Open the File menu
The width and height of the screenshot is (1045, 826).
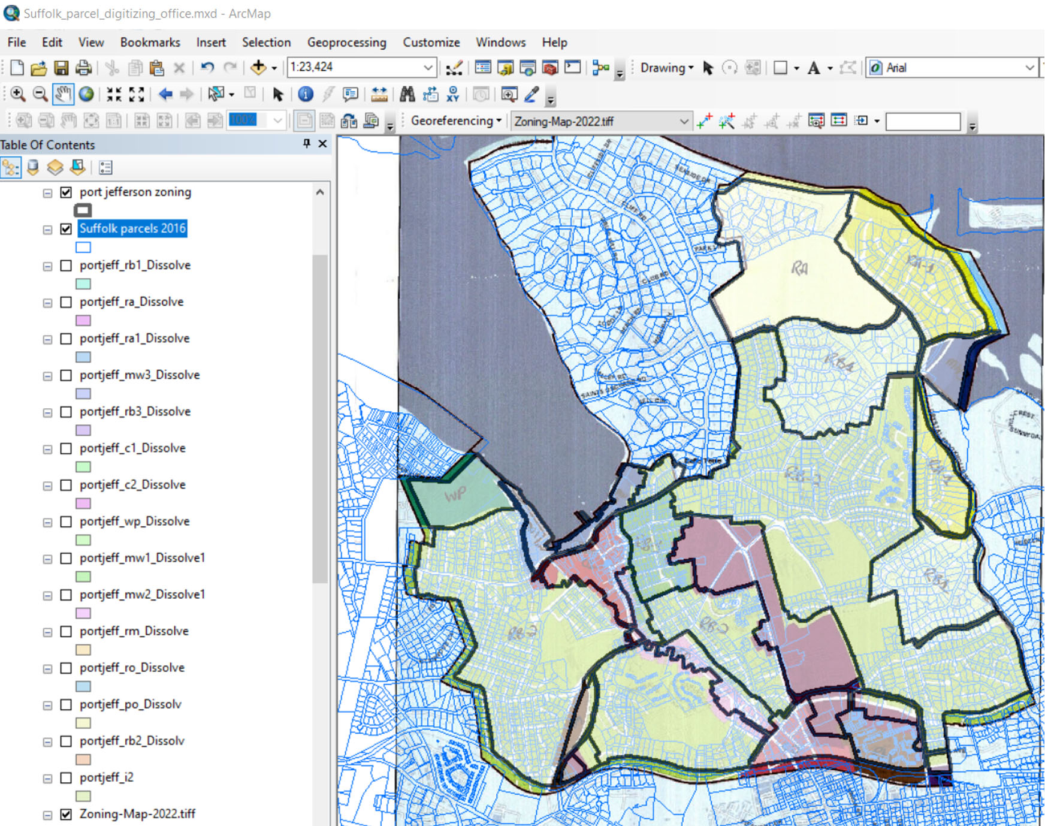coord(17,43)
